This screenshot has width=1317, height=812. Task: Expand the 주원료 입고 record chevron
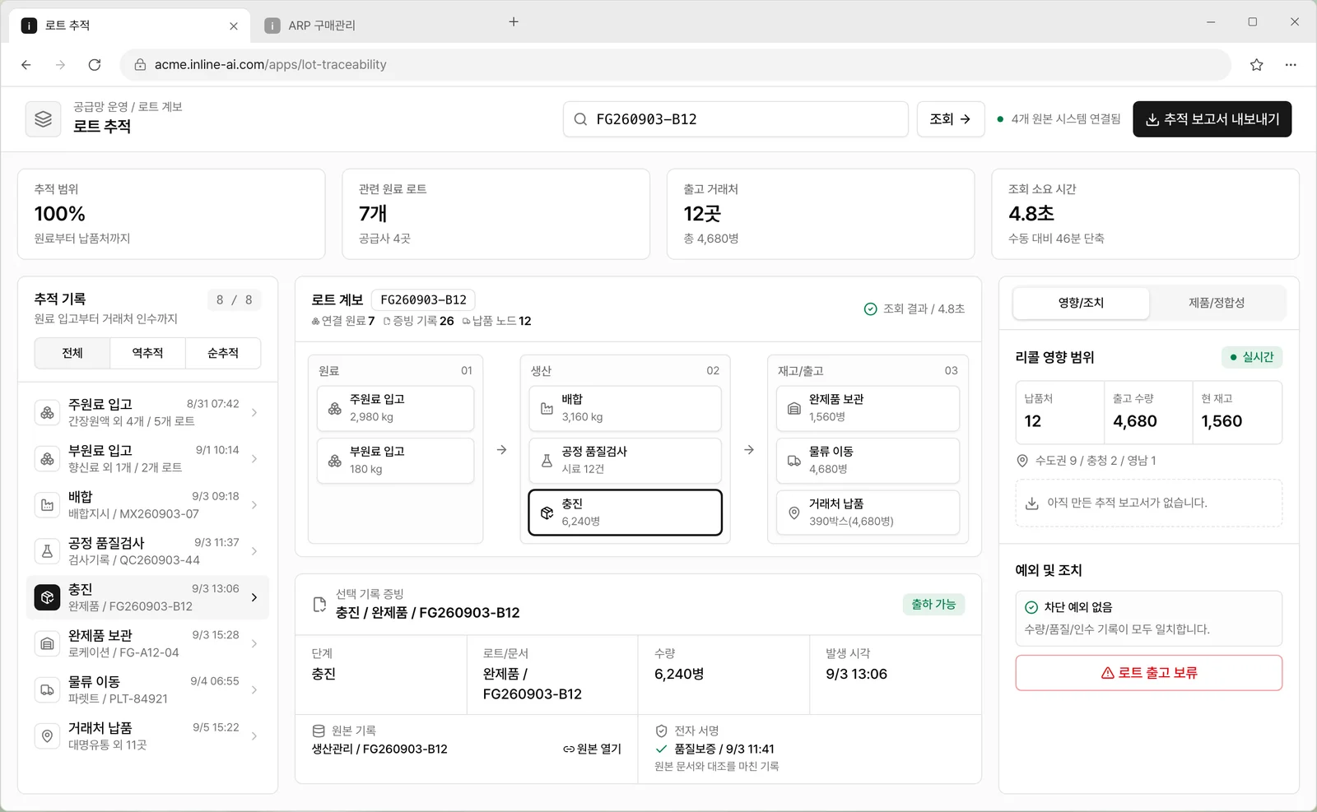coord(254,412)
